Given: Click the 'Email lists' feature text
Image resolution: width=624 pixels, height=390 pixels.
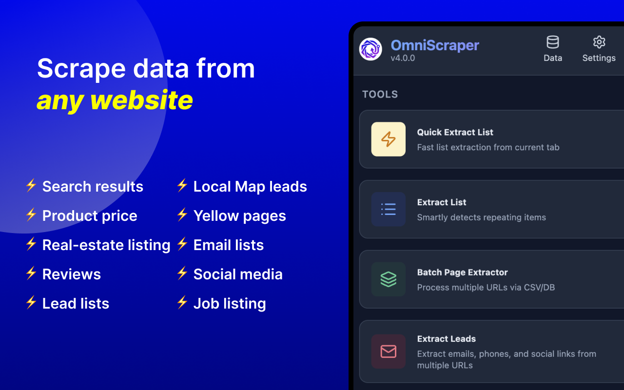Looking at the screenshot, I should coord(229,245).
